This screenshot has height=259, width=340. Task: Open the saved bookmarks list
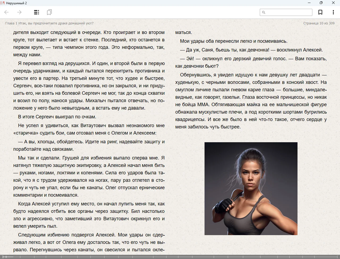49,12
